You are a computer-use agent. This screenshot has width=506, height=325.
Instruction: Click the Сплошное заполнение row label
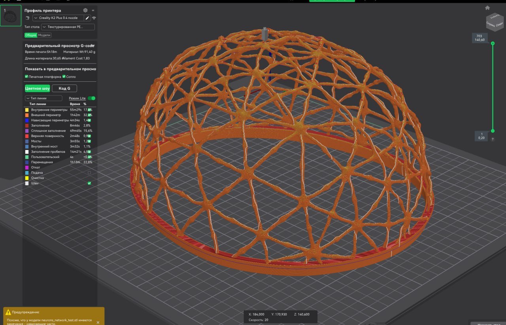point(48,131)
